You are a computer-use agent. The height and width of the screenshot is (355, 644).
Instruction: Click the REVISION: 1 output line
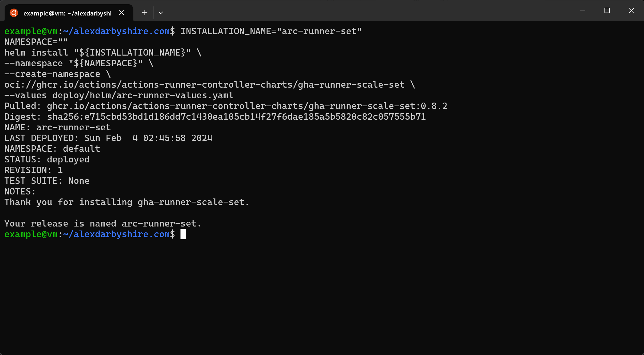coord(34,170)
